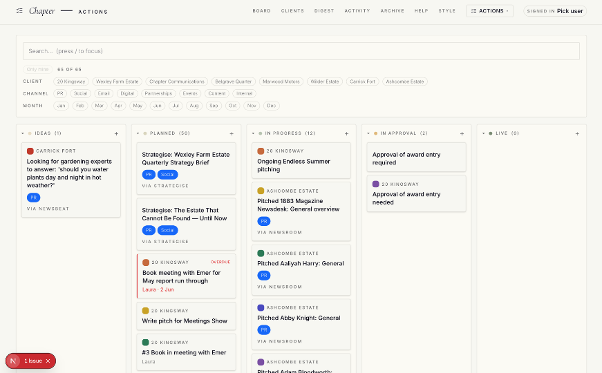Collapse the In Progress column
The height and width of the screenshot is (373, 602).
(253, 133)
